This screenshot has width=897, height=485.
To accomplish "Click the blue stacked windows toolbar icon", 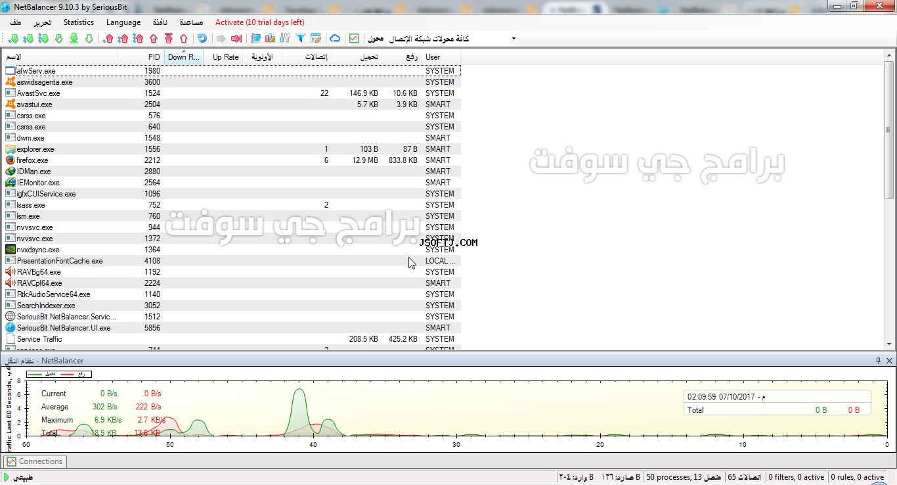I will click(x=255, y=39).
